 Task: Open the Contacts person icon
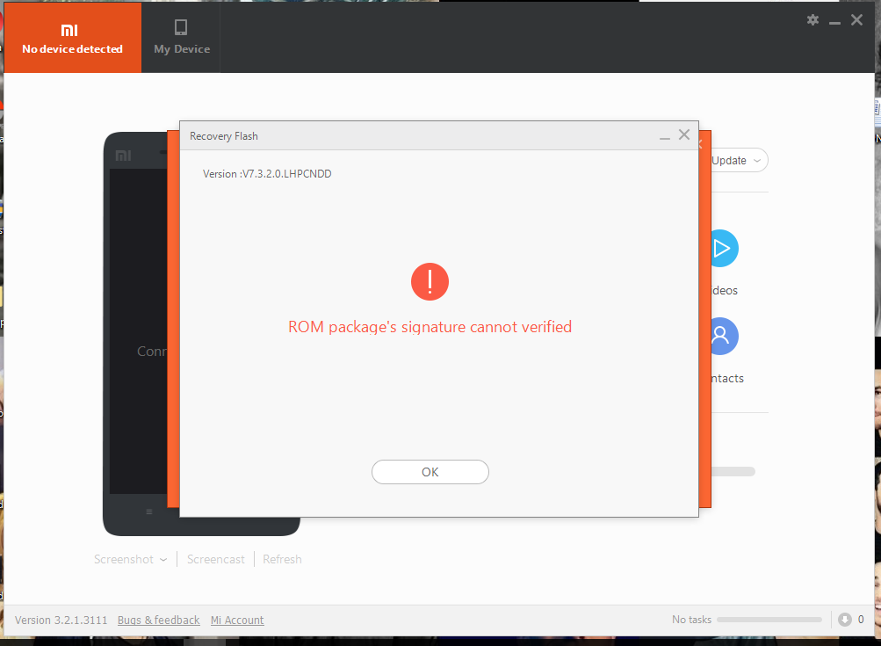click(x=721, y=336)
